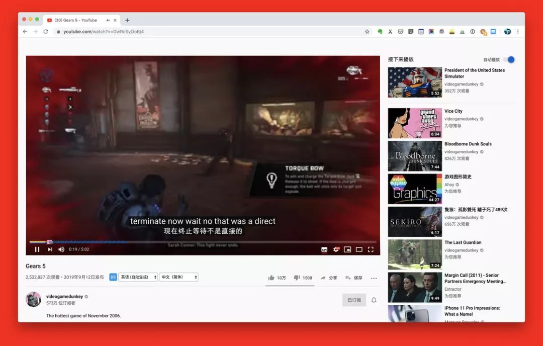Share the video via 分享 button
Screen dimensions: 543x346
[329, 278]
